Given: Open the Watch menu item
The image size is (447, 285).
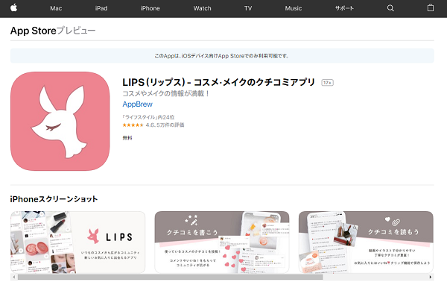Looking at the screenshot, I should 202,8.
